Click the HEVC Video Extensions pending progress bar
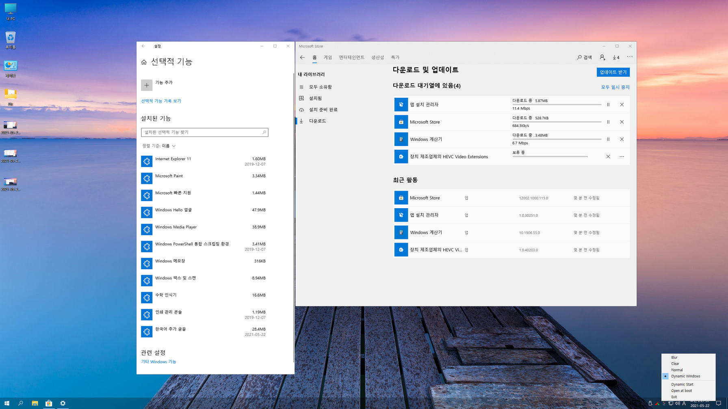 (550, 157)
